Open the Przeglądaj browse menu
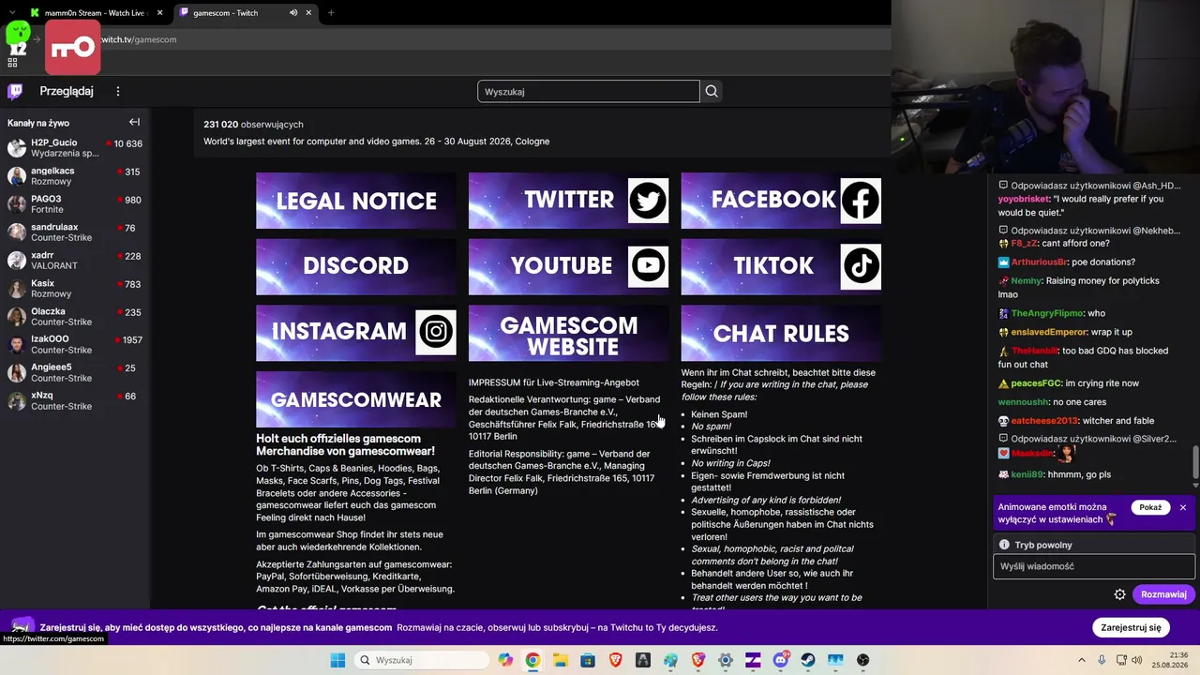The width and height of the screenshot is (1200, 675). click(67, 91)
